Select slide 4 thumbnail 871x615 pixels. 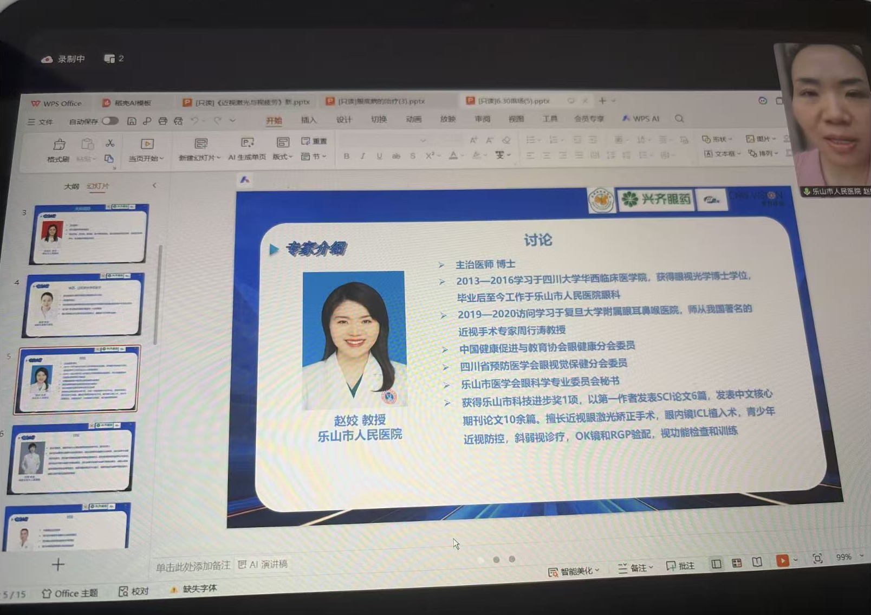[x=83, y=305]
